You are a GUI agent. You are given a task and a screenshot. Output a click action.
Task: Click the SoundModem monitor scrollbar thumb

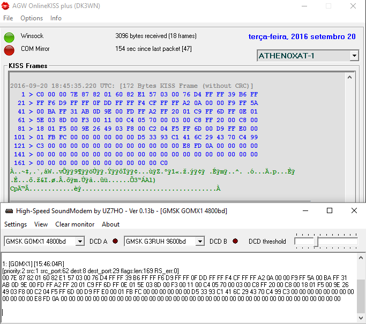point(361,296)
